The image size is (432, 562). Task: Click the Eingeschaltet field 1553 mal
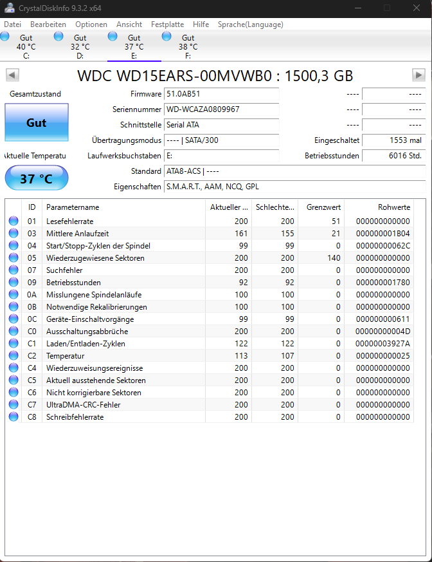click(x=393, y=140)
